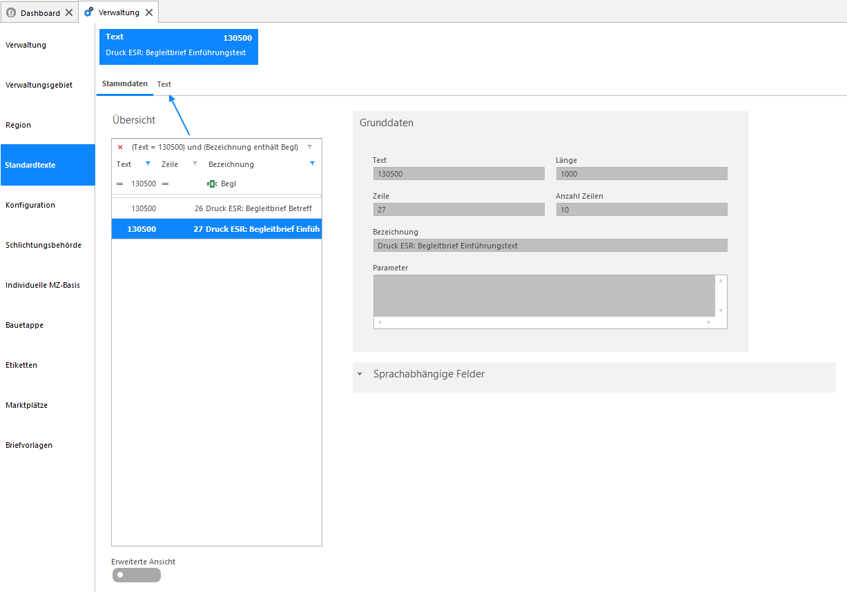The width and height of the screenshot is (847, 592).
Task: Switch to the Text tab
Action: 164,84
